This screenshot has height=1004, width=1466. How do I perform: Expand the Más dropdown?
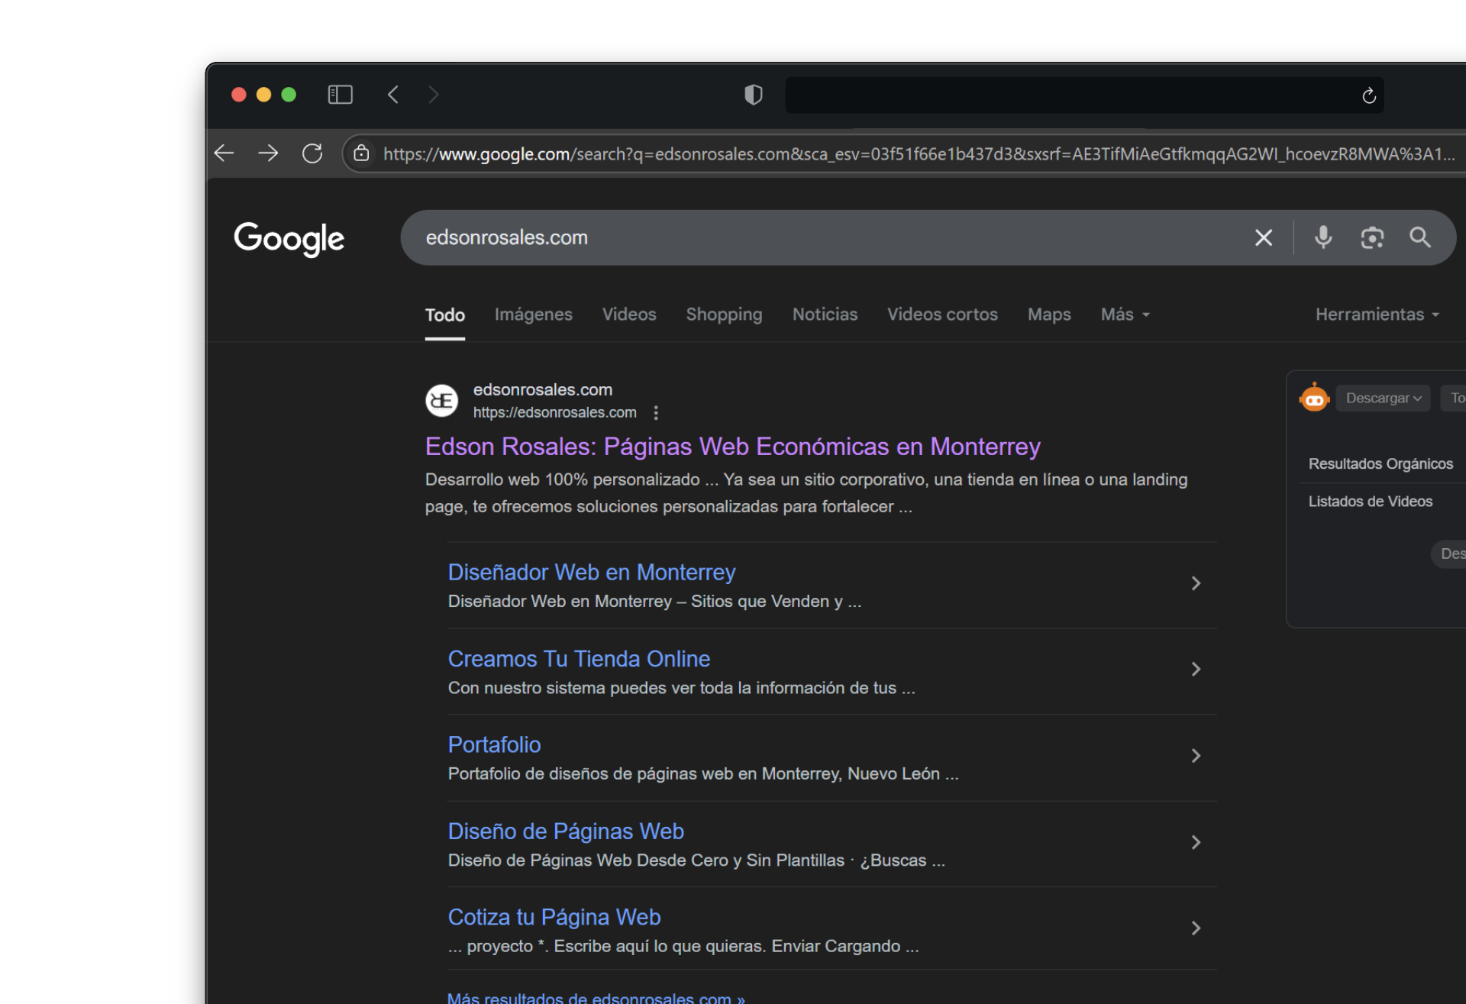(1125, 315)
